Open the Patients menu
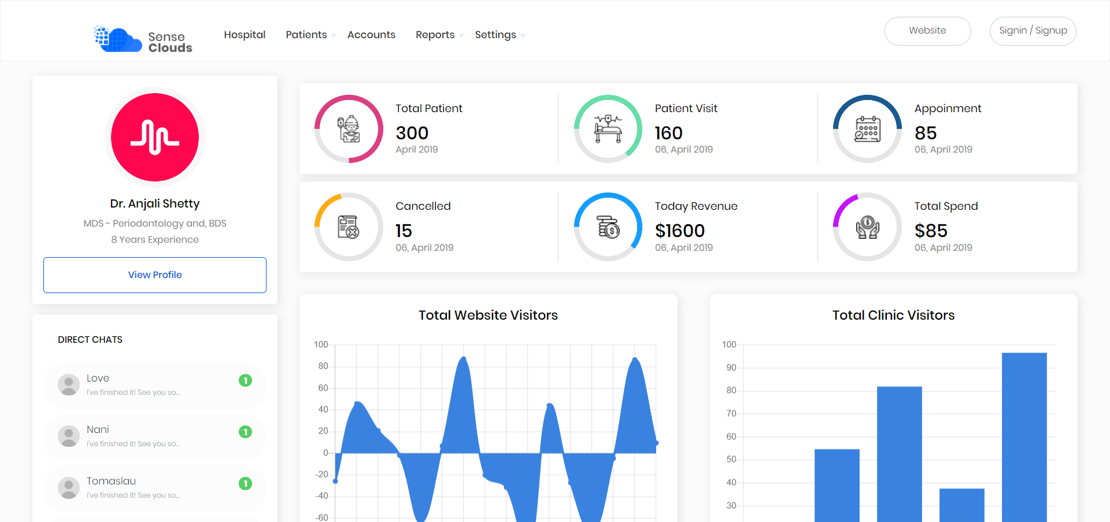The height and width of the screenshot is (522, 1110). tap(306, 35)
